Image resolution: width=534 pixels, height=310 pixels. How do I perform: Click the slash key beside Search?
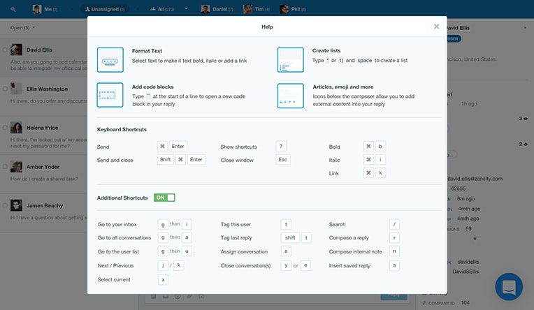pos(394,224)
